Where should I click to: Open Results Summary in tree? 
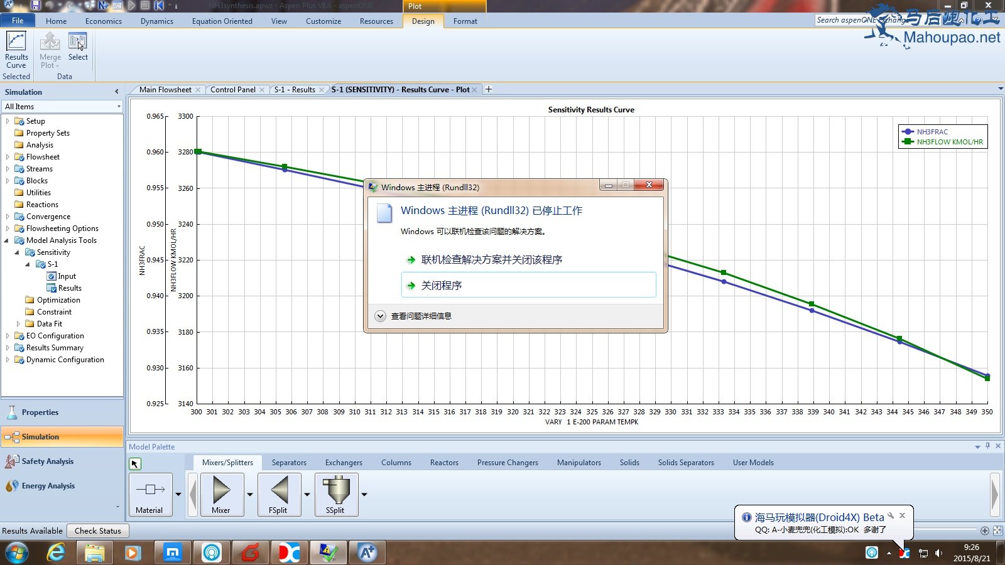coord(55,348)
